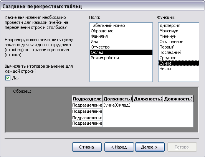Select the highlighted 'Оклад' field
The width and height of the screenshot is (205, 157).
coord(121,52)
